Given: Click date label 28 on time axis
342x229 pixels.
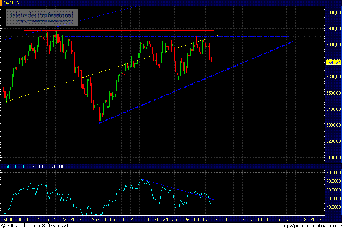Looking at the screenshot, I should click(82, 219).
